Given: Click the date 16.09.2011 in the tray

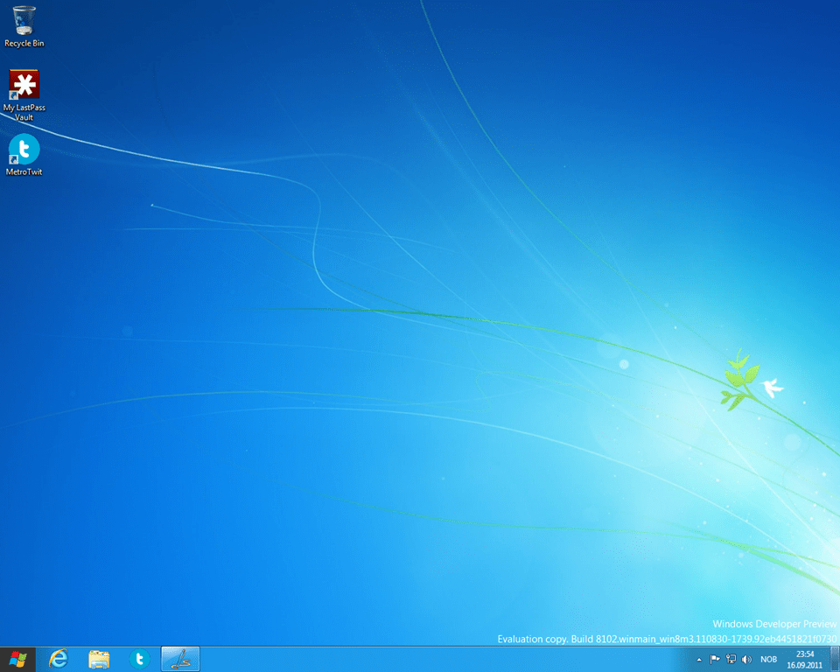Looking at the screenshot, I should click(x=806, y=664).
